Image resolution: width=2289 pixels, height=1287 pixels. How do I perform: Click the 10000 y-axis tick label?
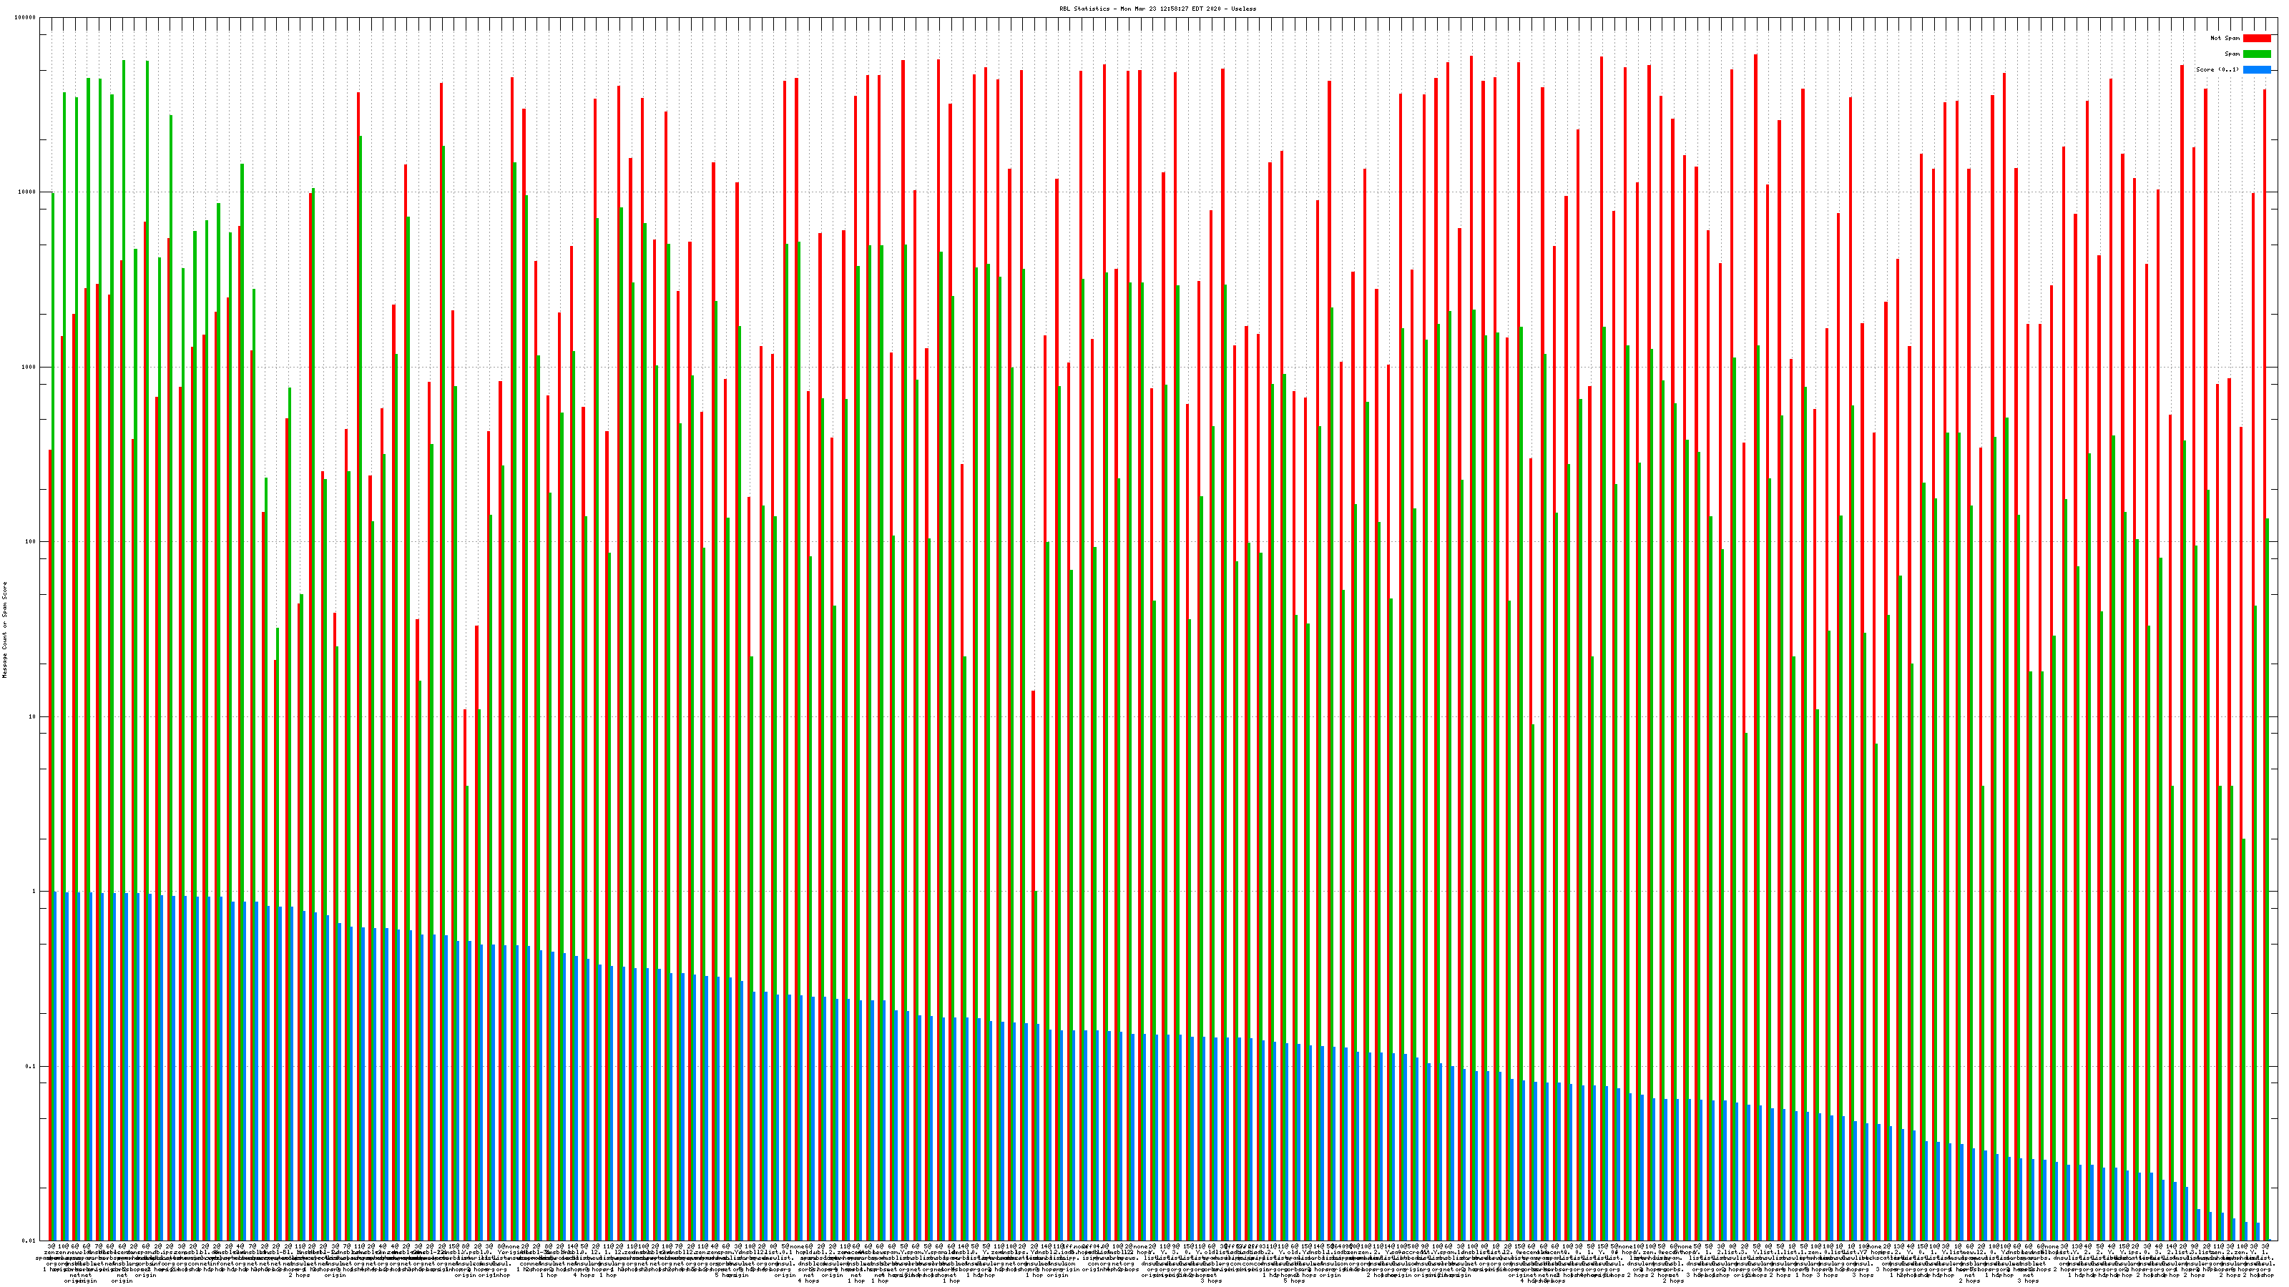tap(28, 193)
